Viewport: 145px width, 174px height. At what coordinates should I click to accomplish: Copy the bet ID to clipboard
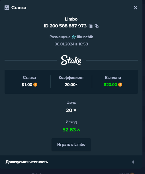pos(91,26)
